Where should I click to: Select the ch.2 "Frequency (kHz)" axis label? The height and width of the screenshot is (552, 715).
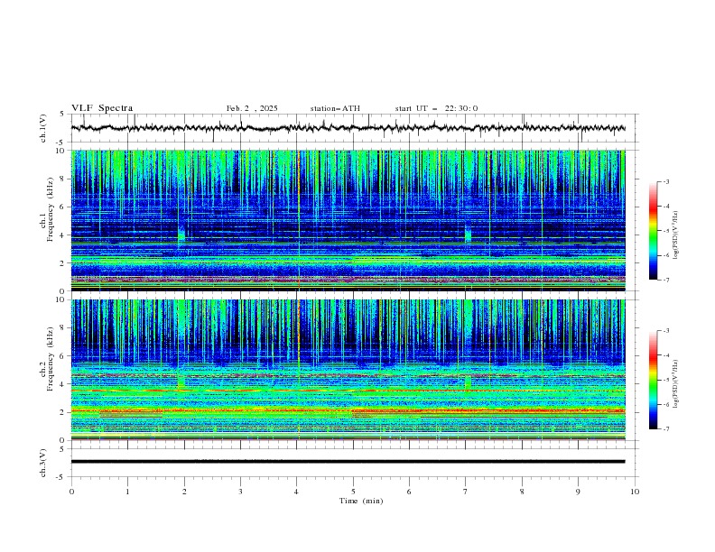51,358
